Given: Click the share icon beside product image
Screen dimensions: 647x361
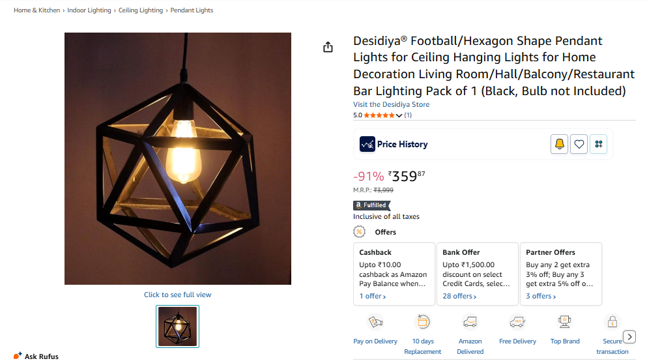Looking at the screenshot, I should tap(328, 47).
